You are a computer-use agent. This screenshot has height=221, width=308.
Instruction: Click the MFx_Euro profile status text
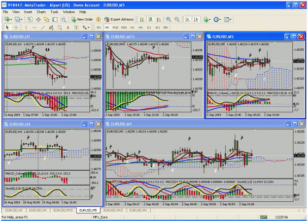click(x=100, y=217)
